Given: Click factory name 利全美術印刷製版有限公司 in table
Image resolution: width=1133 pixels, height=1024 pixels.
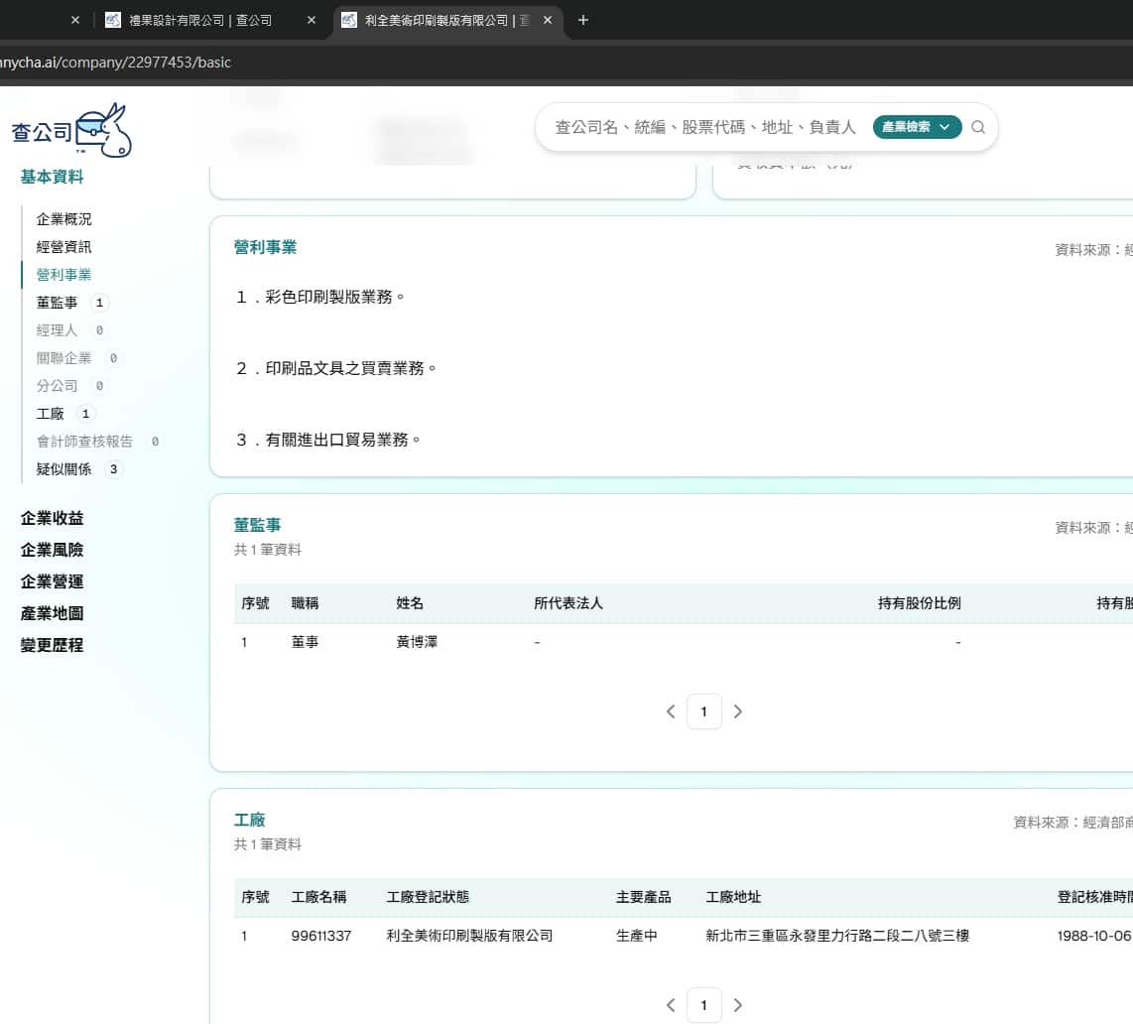Looking at the screenshot, I should pos(469,936).
